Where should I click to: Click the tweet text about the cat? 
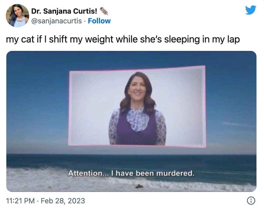123,39
